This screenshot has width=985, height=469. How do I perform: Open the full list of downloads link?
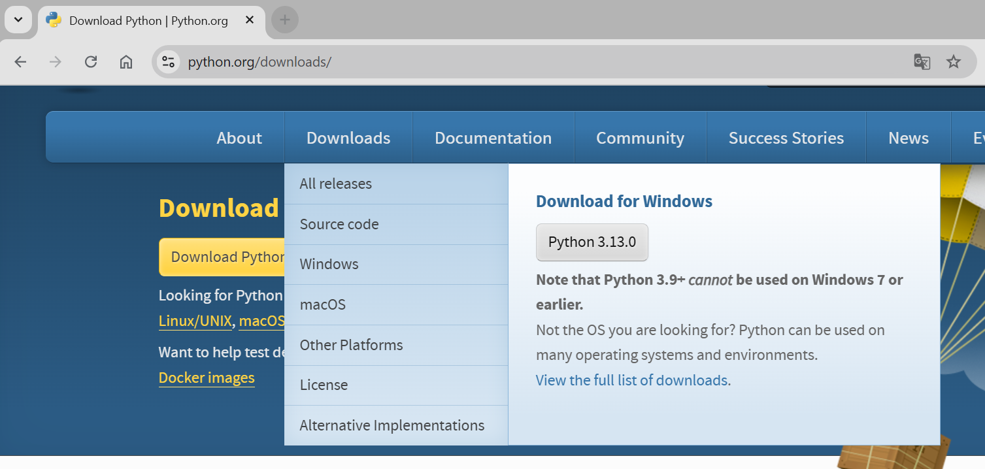(x=631, y=380)
